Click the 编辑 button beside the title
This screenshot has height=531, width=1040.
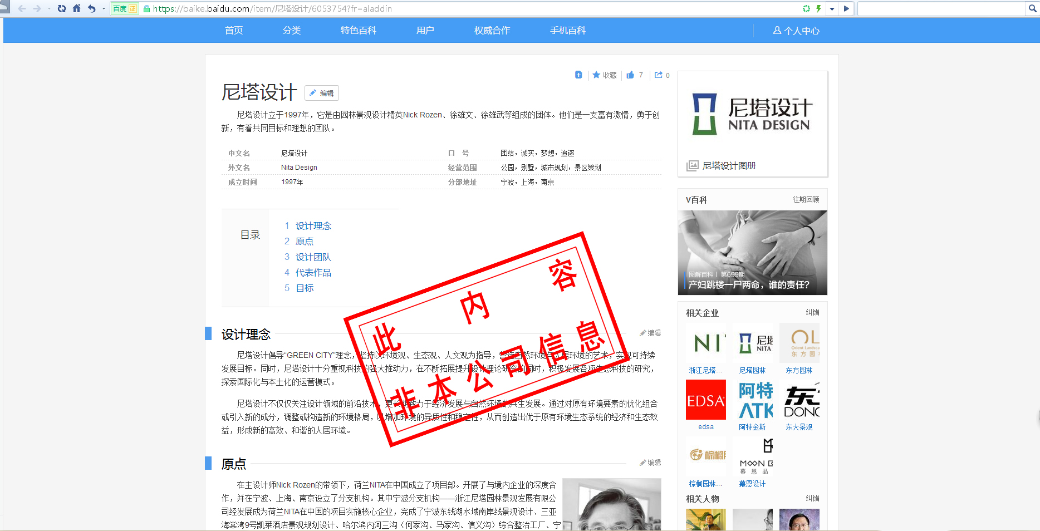(322, 93)
